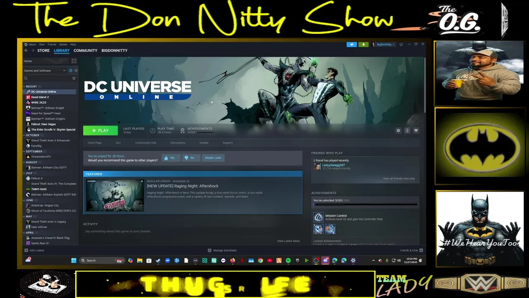
Task: Open the Discussions link
Action: click(178, 143)
